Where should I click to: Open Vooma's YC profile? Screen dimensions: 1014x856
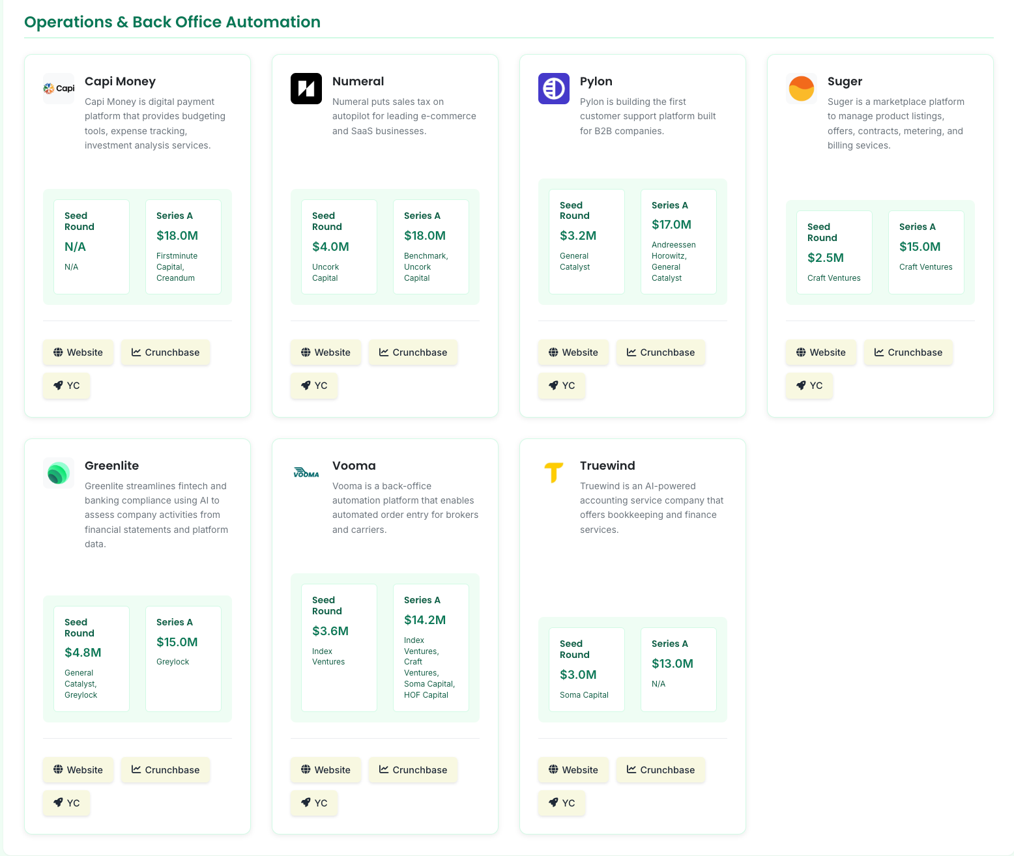(314, 803)
